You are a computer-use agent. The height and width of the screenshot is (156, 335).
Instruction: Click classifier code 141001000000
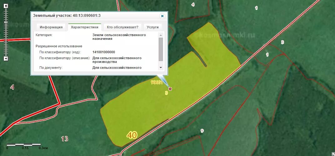point(104,52)
